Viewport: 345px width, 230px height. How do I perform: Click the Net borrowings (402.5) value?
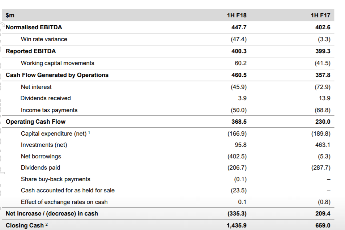click(237, 157)
